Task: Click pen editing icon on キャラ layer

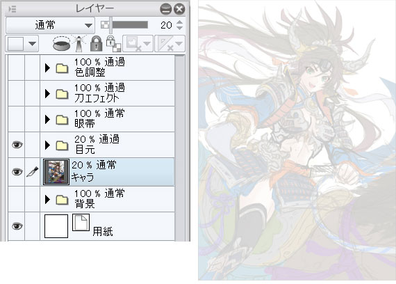Action: (x=33, y=172)
